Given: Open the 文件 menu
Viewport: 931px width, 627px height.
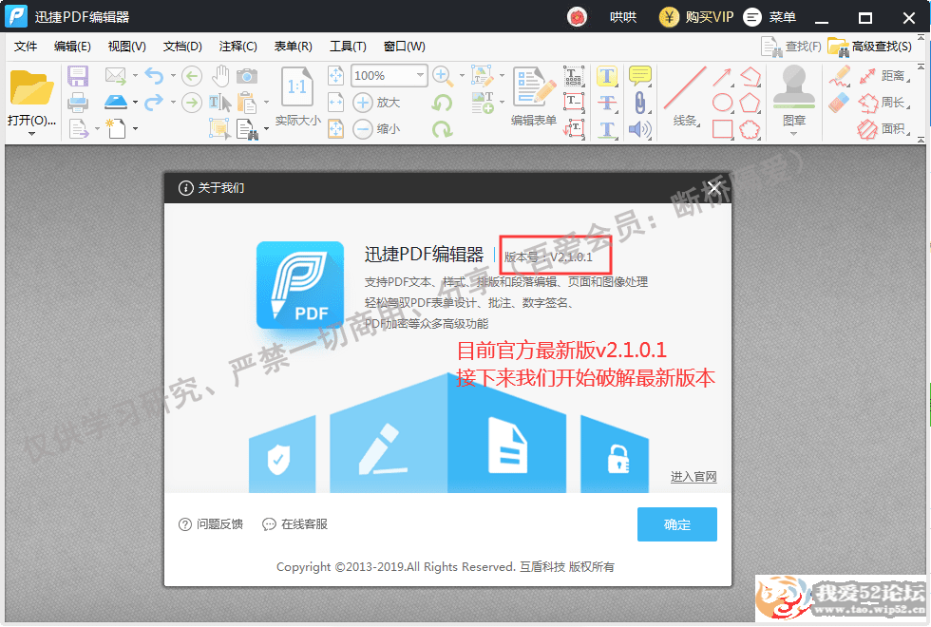Looking at the screenshot, I should (26, 47).
